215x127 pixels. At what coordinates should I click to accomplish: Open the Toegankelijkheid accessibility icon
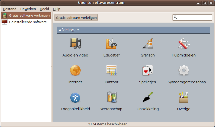pyautogui.click(x=75, y=98)
